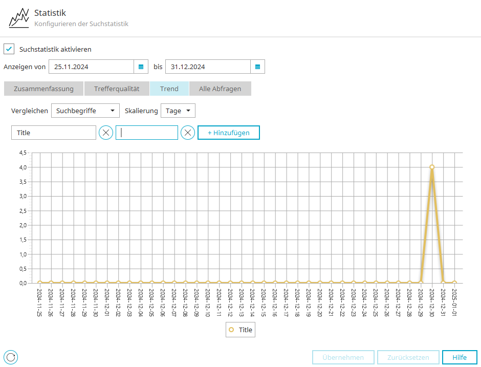The height and width of the screenshot is (367, 481).
Task: Click the Zurücksetzen button
Action: point(408,357)
